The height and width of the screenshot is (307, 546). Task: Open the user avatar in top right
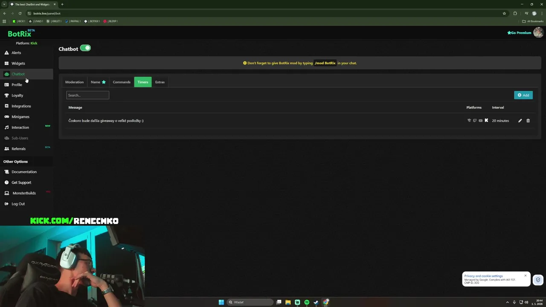click(x=538, y=32)
